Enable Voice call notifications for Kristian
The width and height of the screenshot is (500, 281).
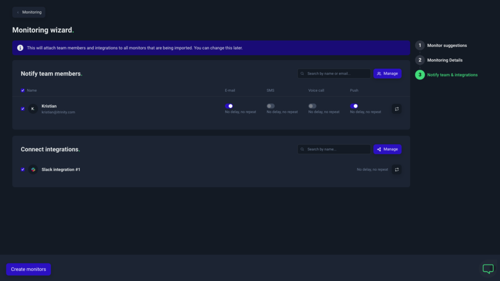tap(312, 105)
